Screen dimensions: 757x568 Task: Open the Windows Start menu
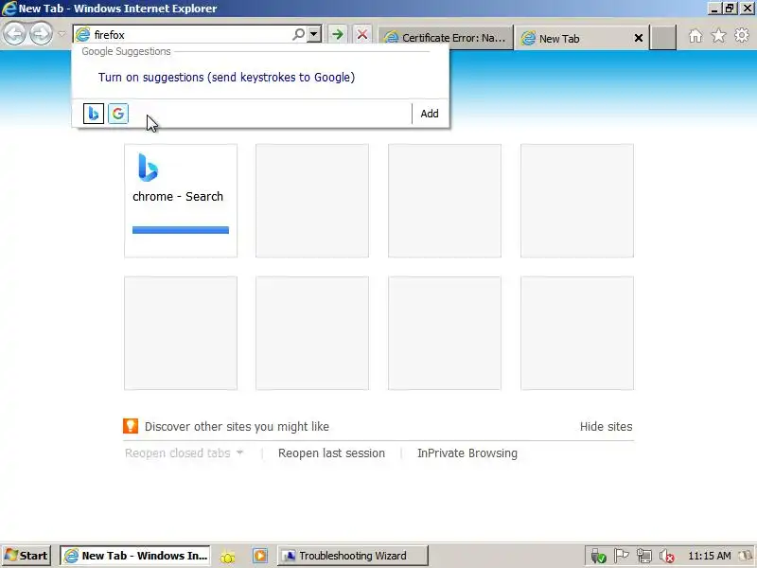(x=26, y=556)
